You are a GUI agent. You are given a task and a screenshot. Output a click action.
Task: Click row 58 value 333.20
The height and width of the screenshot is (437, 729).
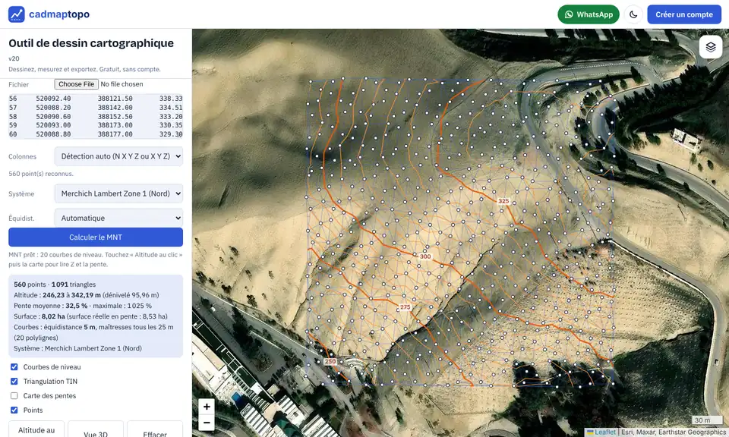pyautogui.click(x=171, y=117)
